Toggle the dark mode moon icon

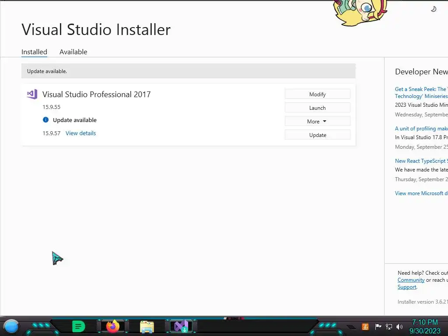coord(434,9)
